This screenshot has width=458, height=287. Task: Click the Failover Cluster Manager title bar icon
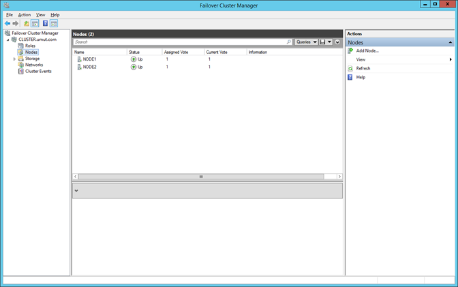[6, 5]
